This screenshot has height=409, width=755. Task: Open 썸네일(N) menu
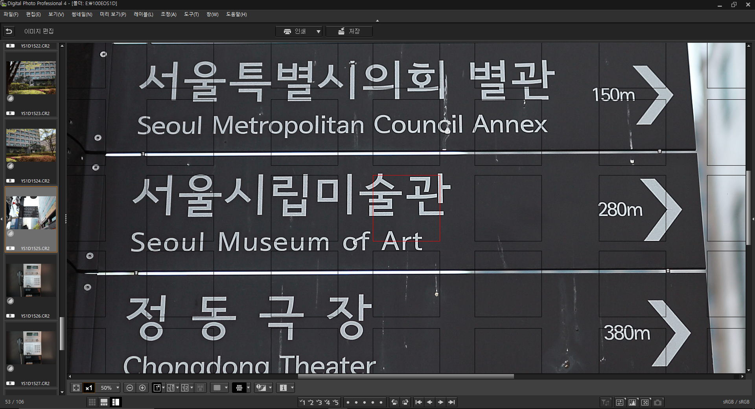(x=82, y=15)
